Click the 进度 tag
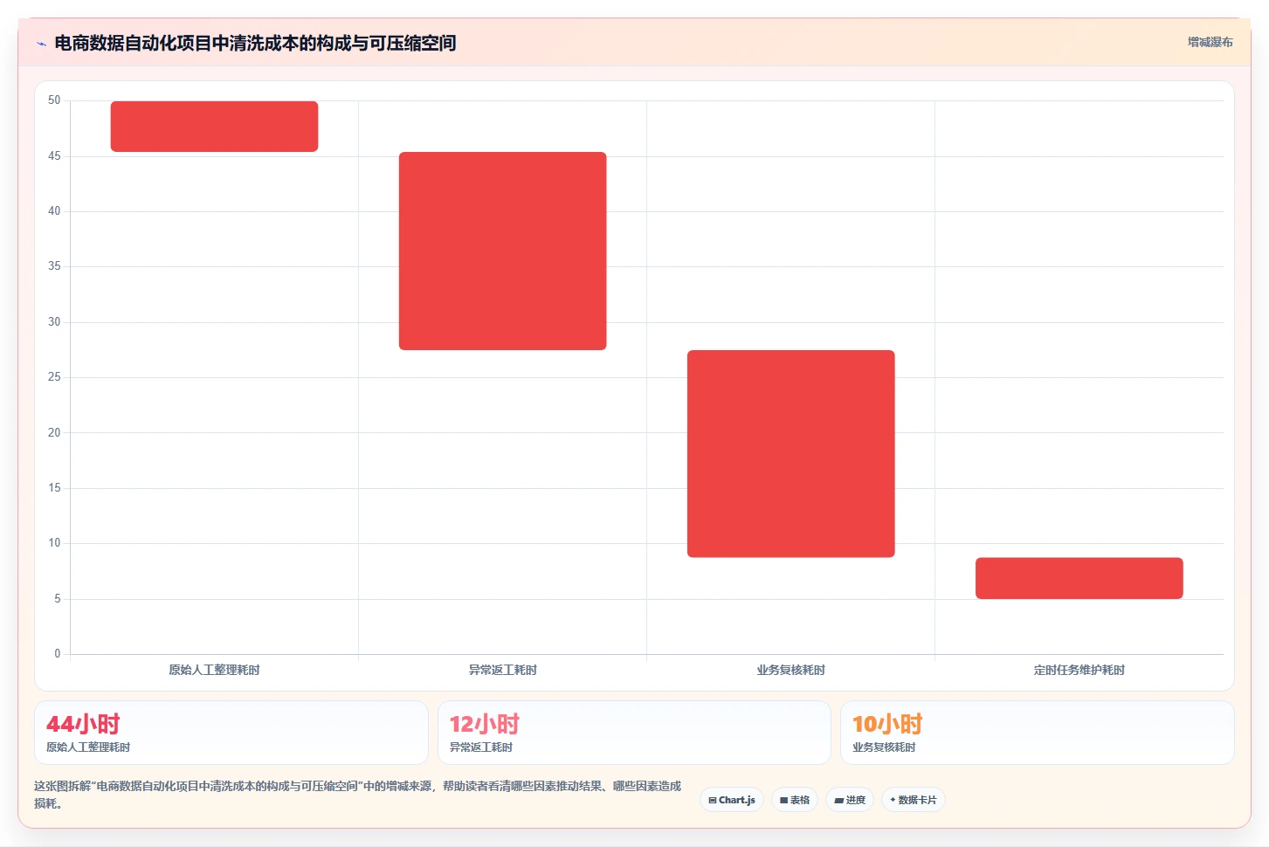The height and width of the screenshot is (847, 1269). click(x=850, y=800)
